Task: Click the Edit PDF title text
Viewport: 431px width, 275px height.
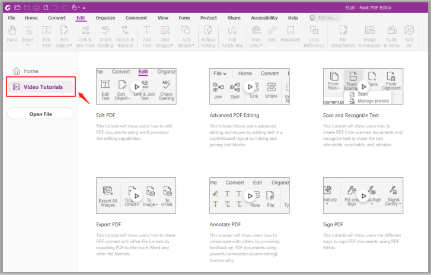Action: point(106,116)
